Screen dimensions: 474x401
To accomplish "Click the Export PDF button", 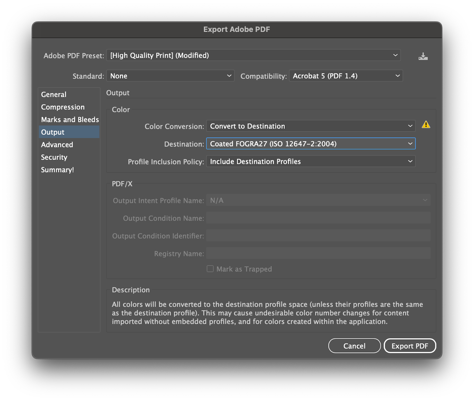I will point(410,346).
